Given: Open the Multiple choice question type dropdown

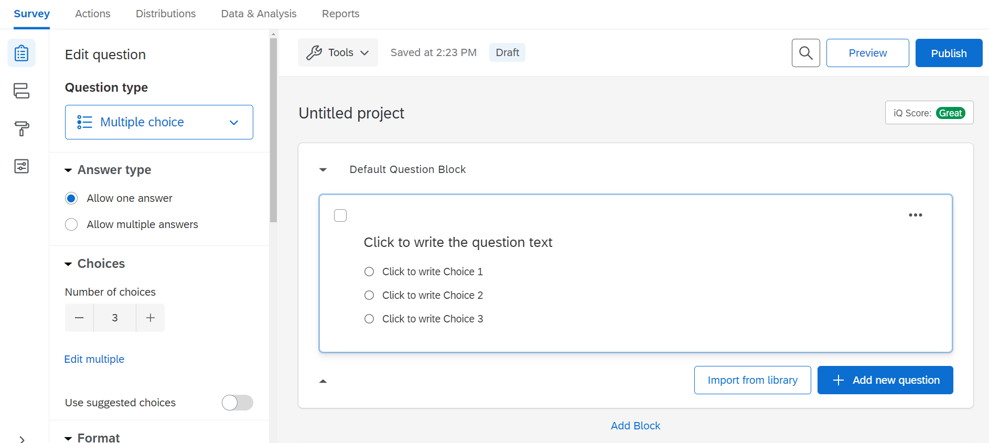Looking at the screenshot, I should (x=159, y=122).
